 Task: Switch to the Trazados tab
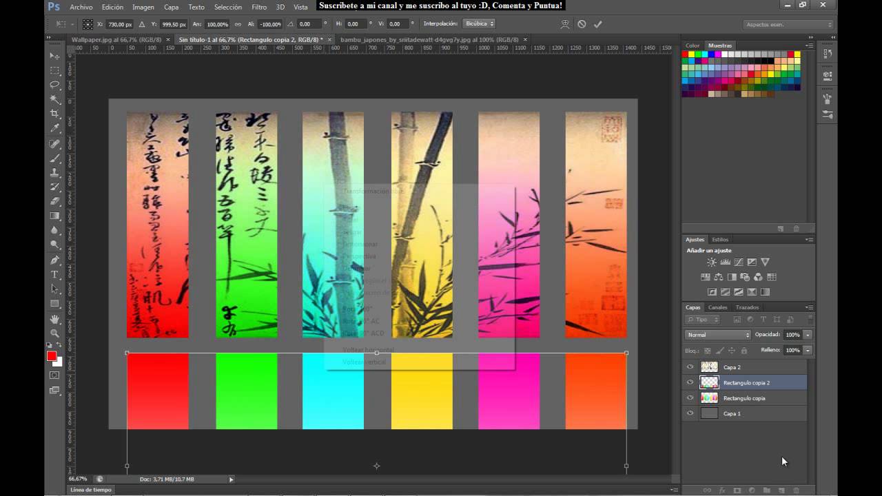(747, 307)
